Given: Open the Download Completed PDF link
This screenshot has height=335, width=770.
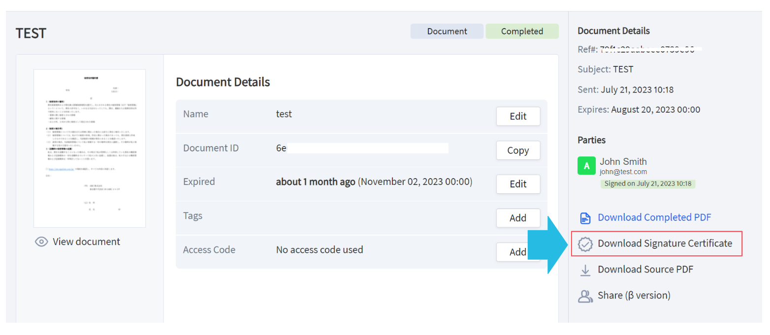Looking at the screenshot, I should coord(654,217).
